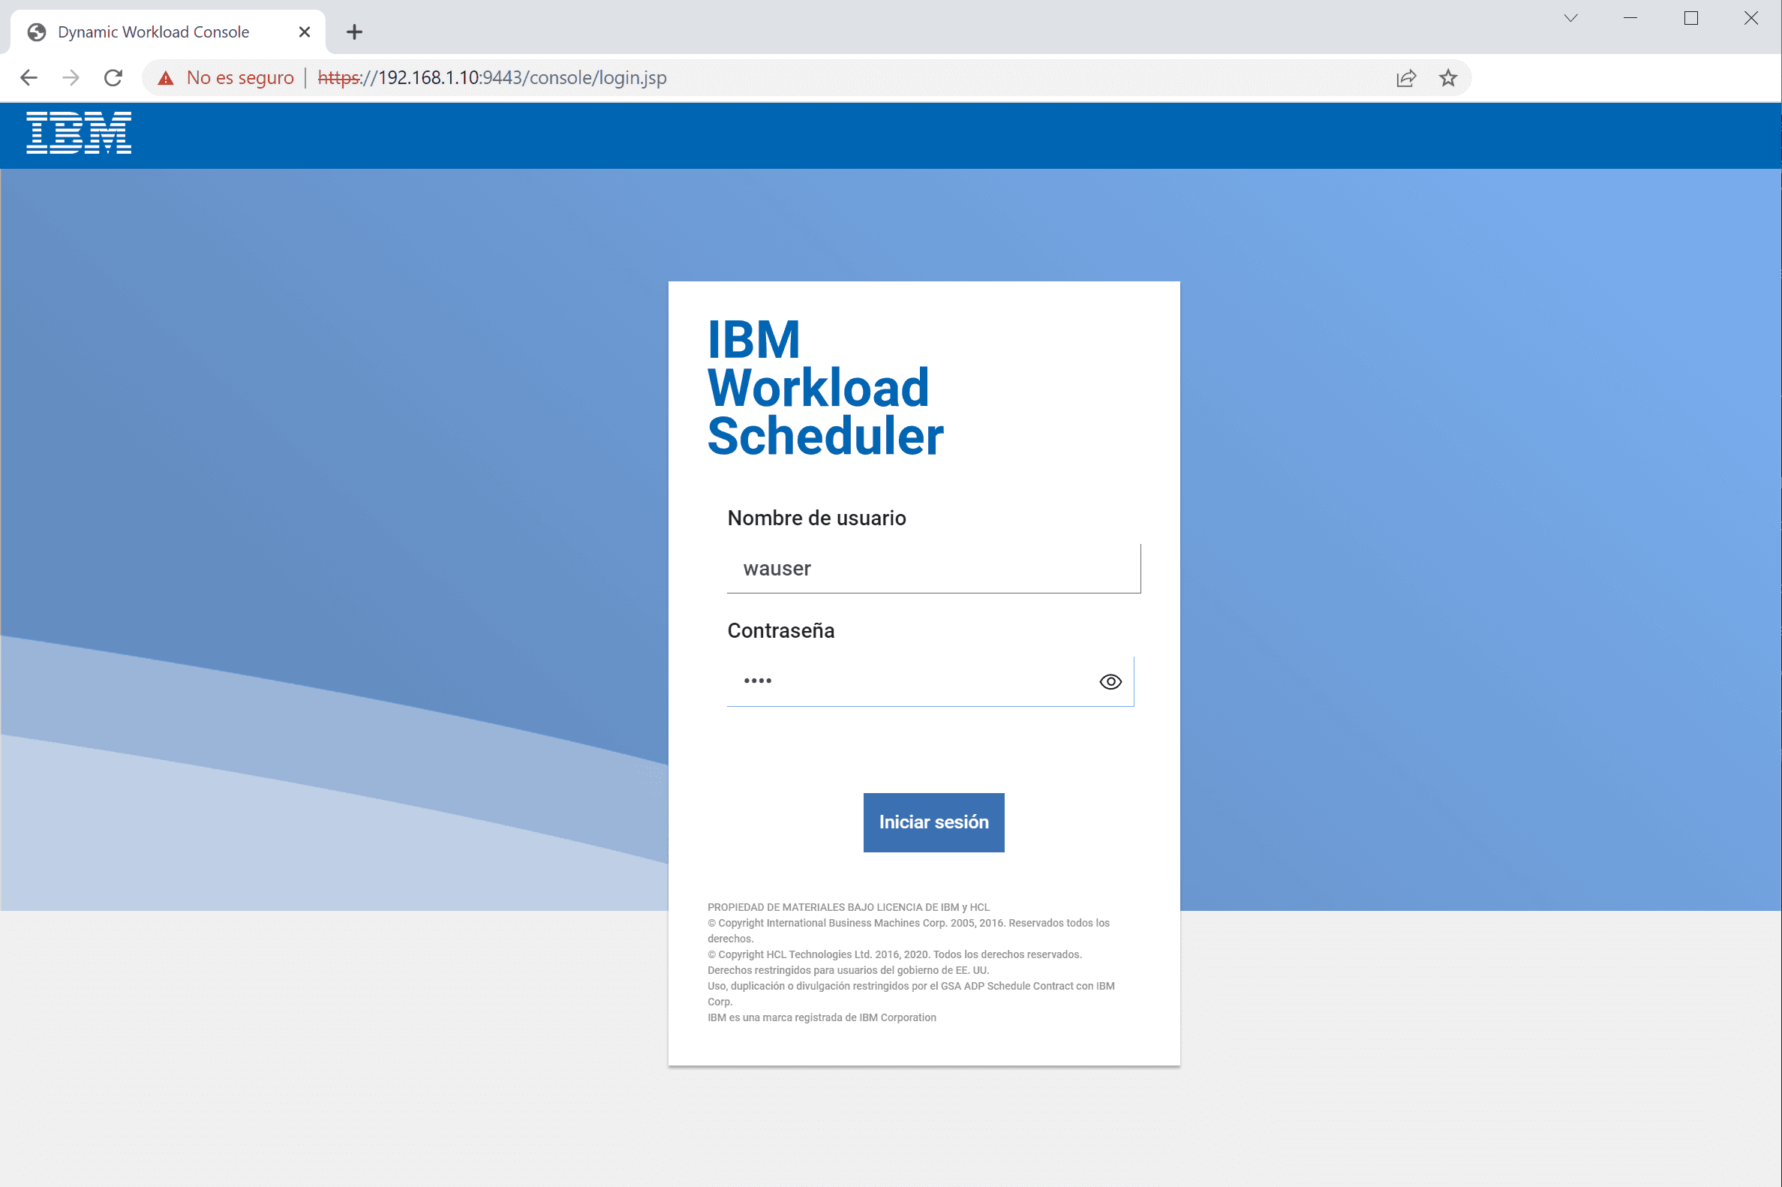Image resolution: width=1782 pixels, height=1187 pixels.
Task: Open the not-secure warning site info
Action: tap(166, 77)
